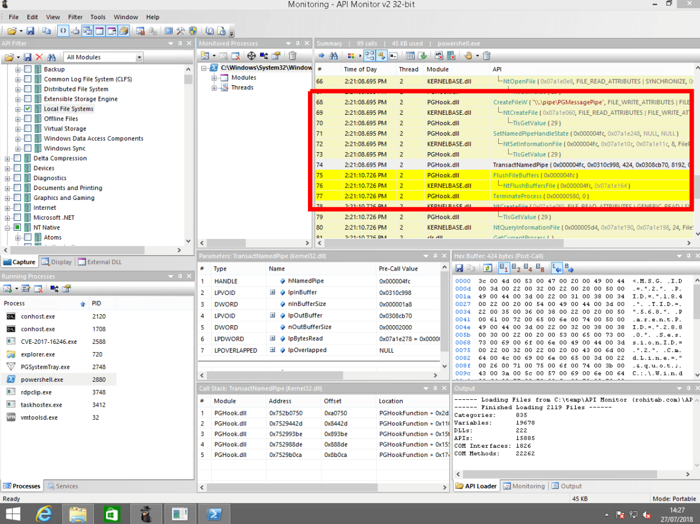Click the save icon in main toolbar
This screenshot has height=524, width=700.
tap(30, 31)
